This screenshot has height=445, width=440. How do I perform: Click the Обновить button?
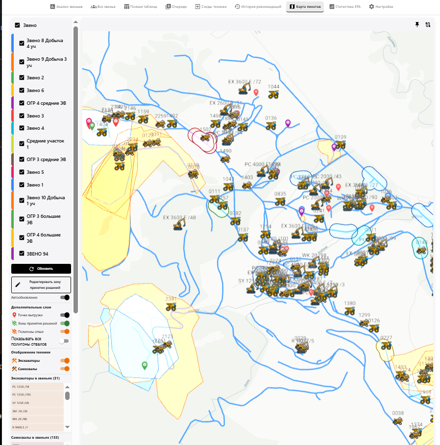click(x=41, y=269)
